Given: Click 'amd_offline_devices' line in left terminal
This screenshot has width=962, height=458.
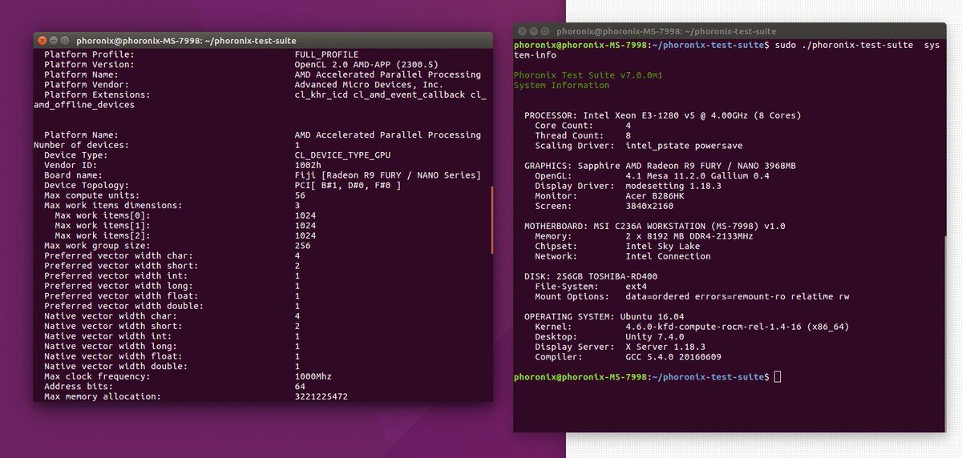Looking at the screenshot, I should [84, 105].
